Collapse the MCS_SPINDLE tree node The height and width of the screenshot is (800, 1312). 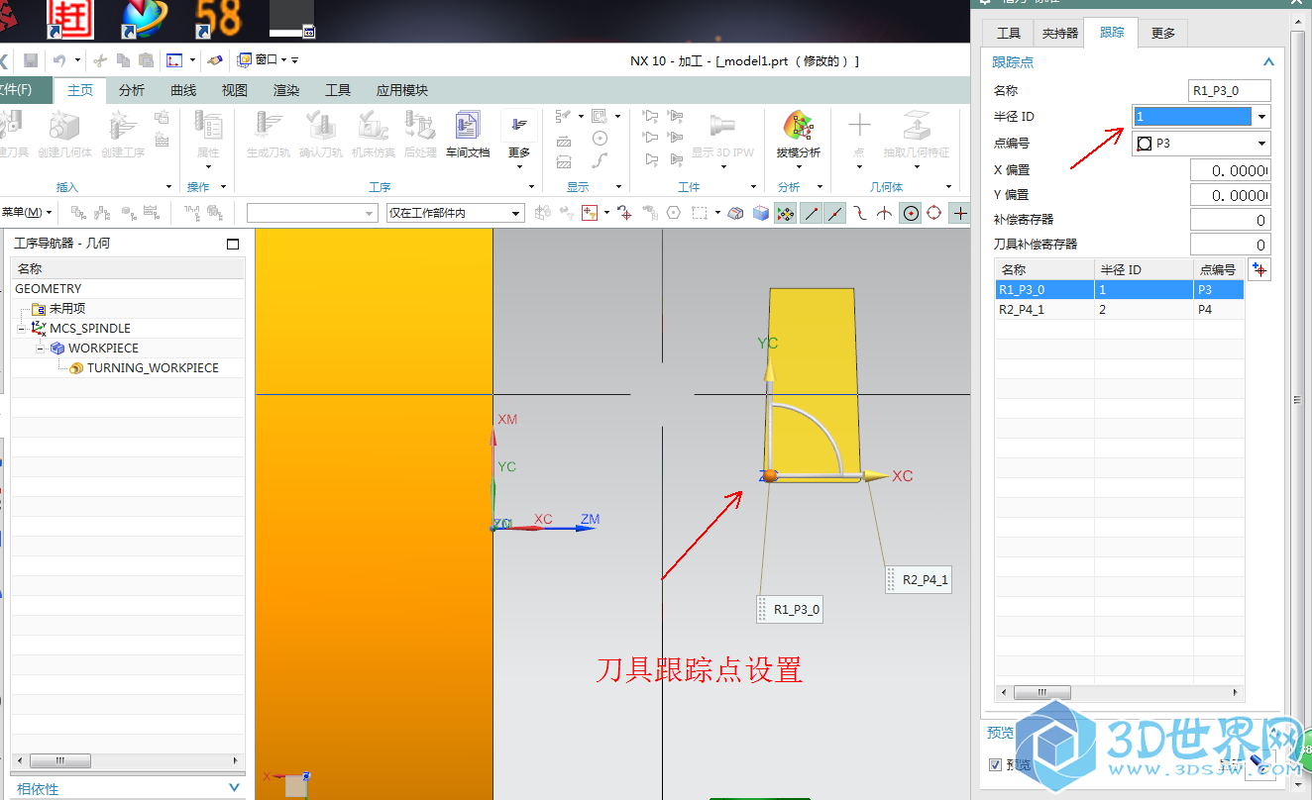click(22, 329)
